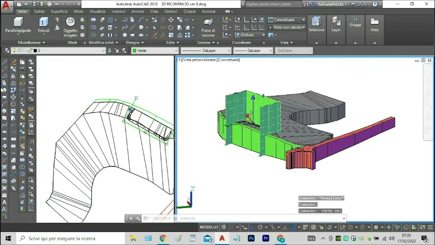
Task: Click the viewport label Vista personalizzata
Action: click(199, 60)
